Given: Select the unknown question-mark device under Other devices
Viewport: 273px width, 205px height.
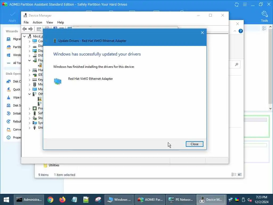Looking at the screenshot, I should (x=40, y=104).
